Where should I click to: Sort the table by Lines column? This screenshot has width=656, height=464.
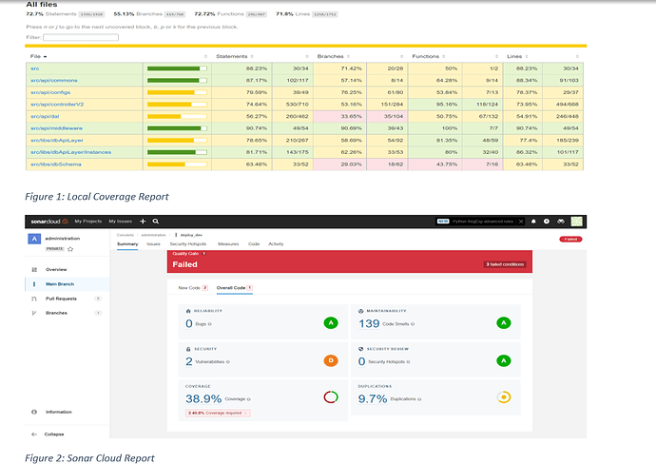(x=517, y=56)
